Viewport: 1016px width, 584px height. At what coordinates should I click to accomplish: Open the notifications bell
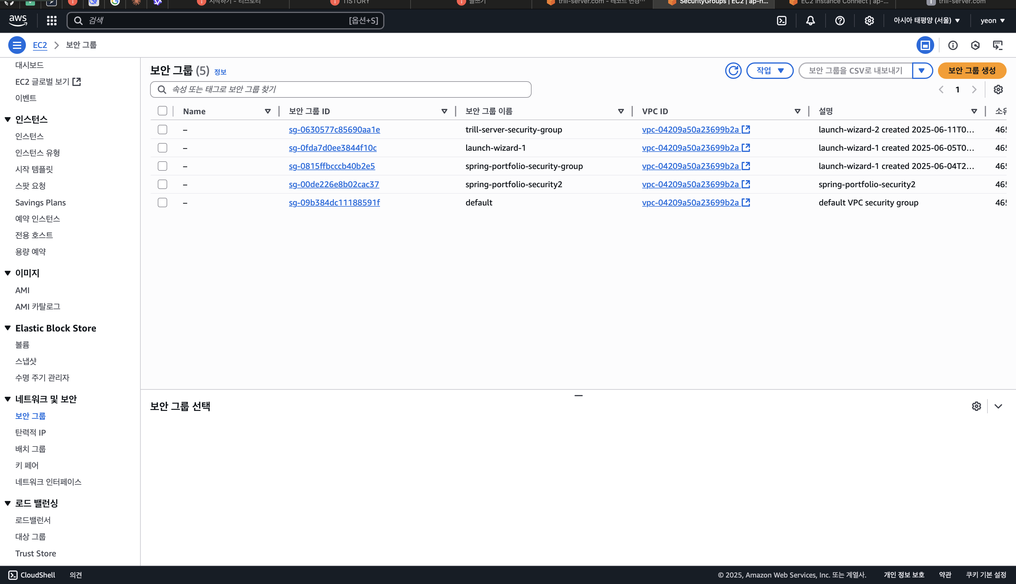point(810,20)
